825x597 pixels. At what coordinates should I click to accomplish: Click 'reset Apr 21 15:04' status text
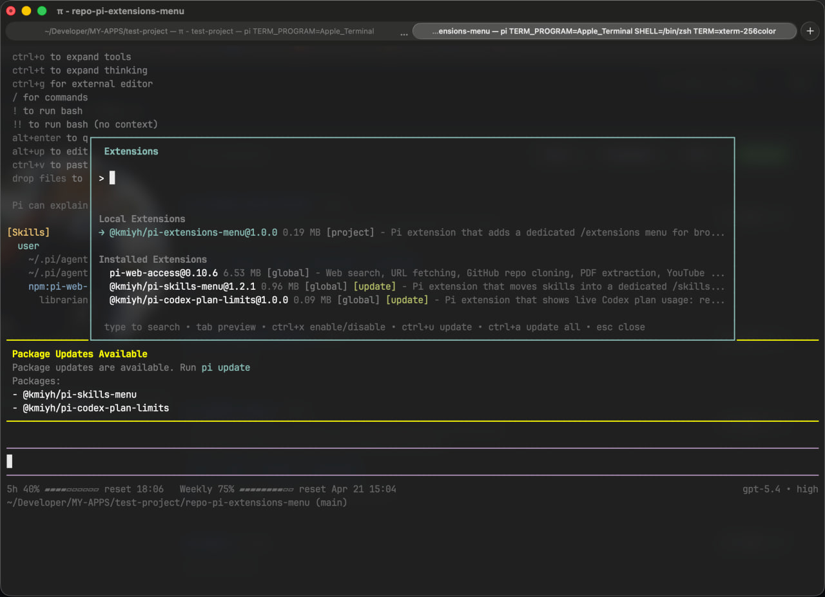347,489
